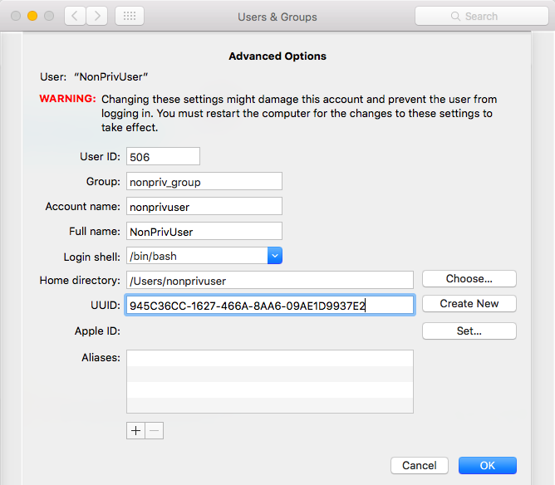Click the magnifying glass search icon
The height and width of the screenshot is (485, 555).
455,17
